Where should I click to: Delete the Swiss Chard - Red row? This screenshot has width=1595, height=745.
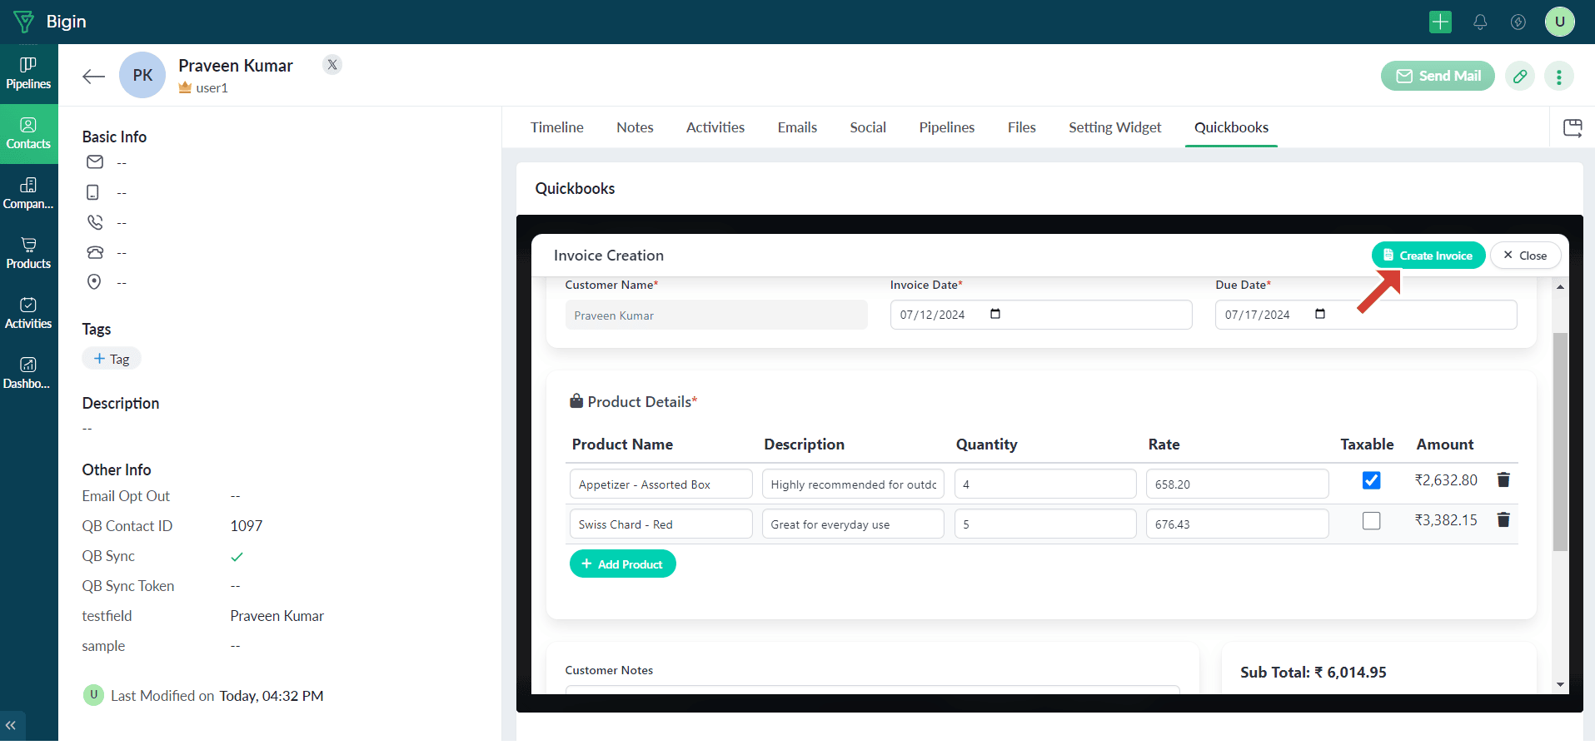pos(1503,520)
